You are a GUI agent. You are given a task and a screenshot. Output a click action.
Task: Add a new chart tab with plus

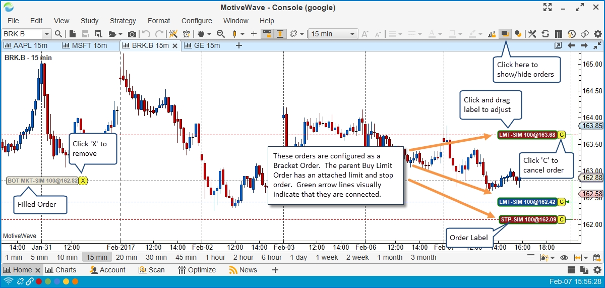point(239,45)
